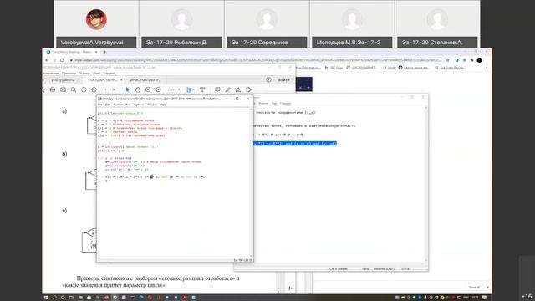Click the browser back arrow
The image size is (535, 301).
coord(47,60)
